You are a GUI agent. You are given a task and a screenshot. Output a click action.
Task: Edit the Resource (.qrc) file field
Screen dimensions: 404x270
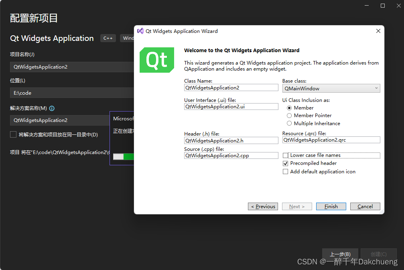coord(331,140)
